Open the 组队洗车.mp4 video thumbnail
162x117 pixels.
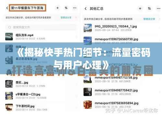9,37
